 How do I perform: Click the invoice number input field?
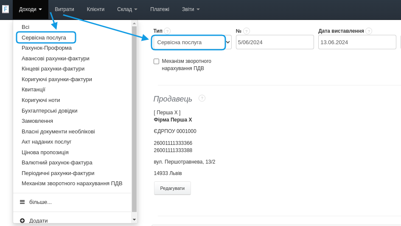coord(275,42)
